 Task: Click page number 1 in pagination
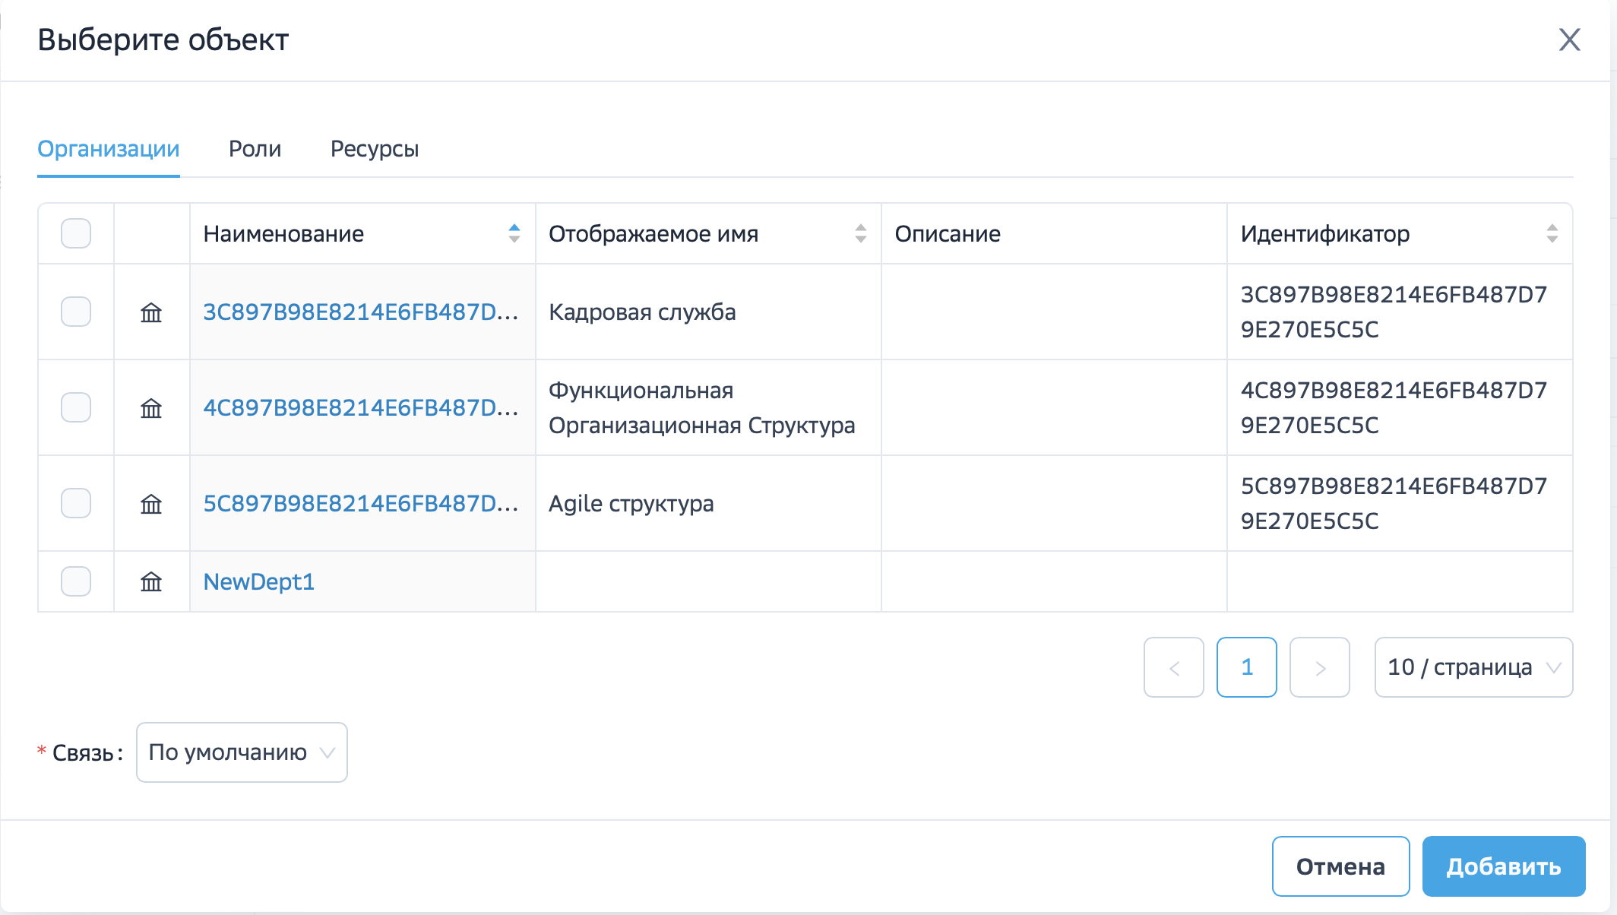pos(1246,667)
